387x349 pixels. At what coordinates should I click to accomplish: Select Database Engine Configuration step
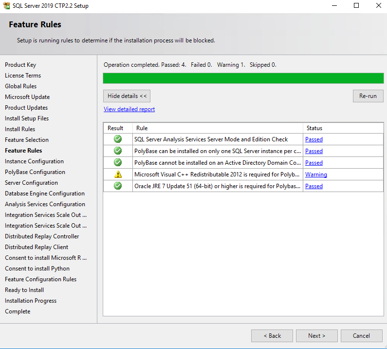point(45,194)
